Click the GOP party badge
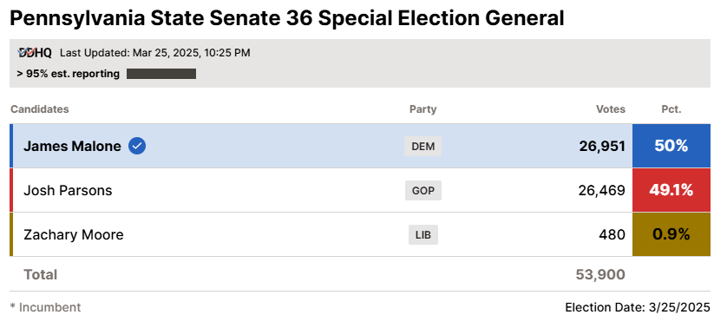The height and width of the screenshot is (328, 714). pyautogui.click(x=423, y=190)
